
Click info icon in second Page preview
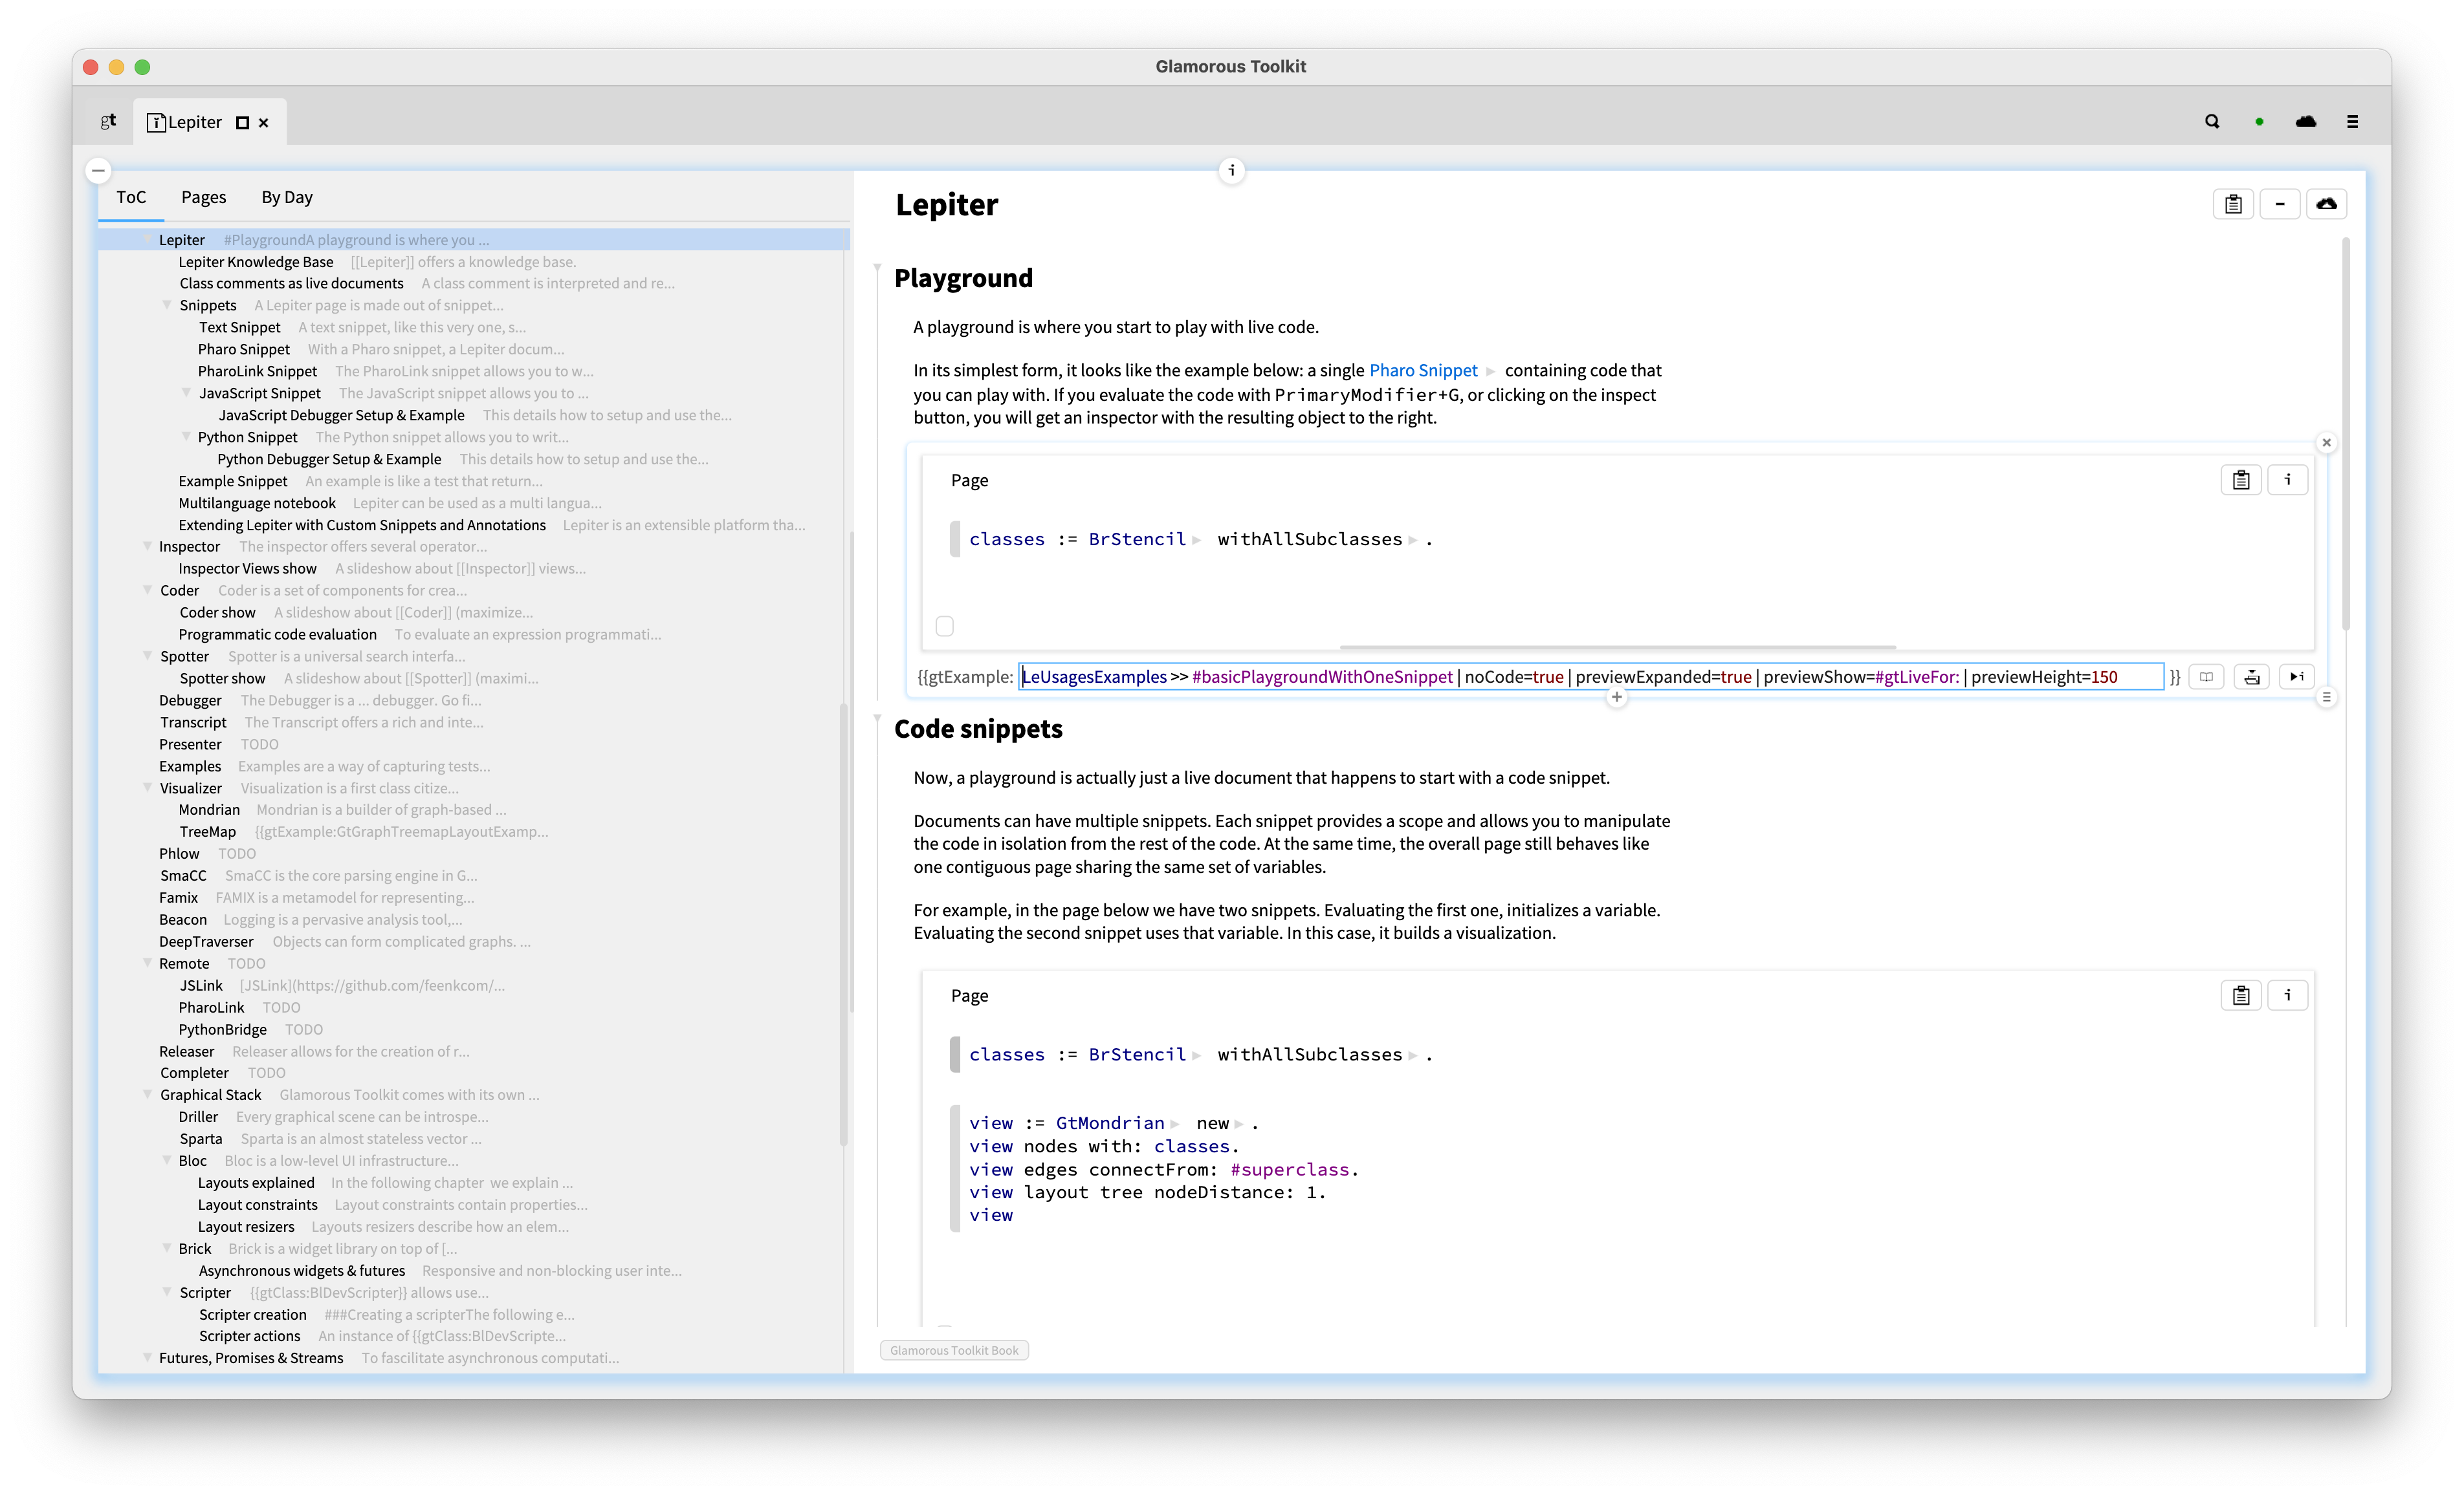[x=2287, y=995]
